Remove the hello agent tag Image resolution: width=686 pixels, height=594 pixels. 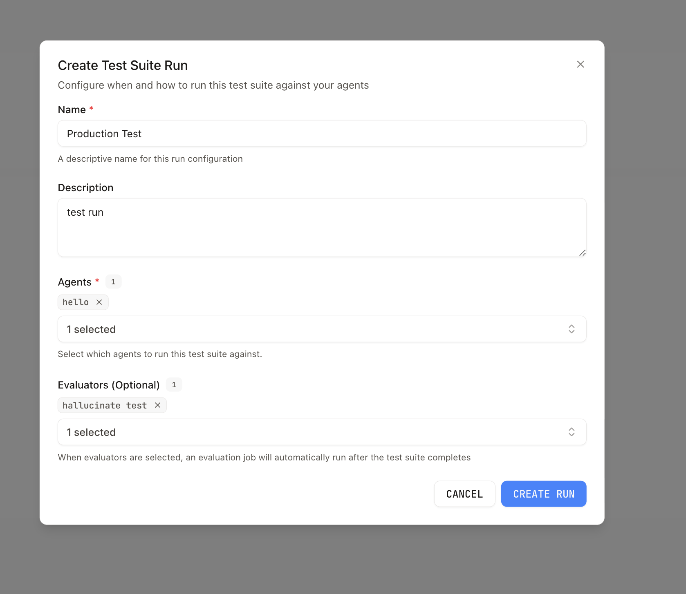99,302
